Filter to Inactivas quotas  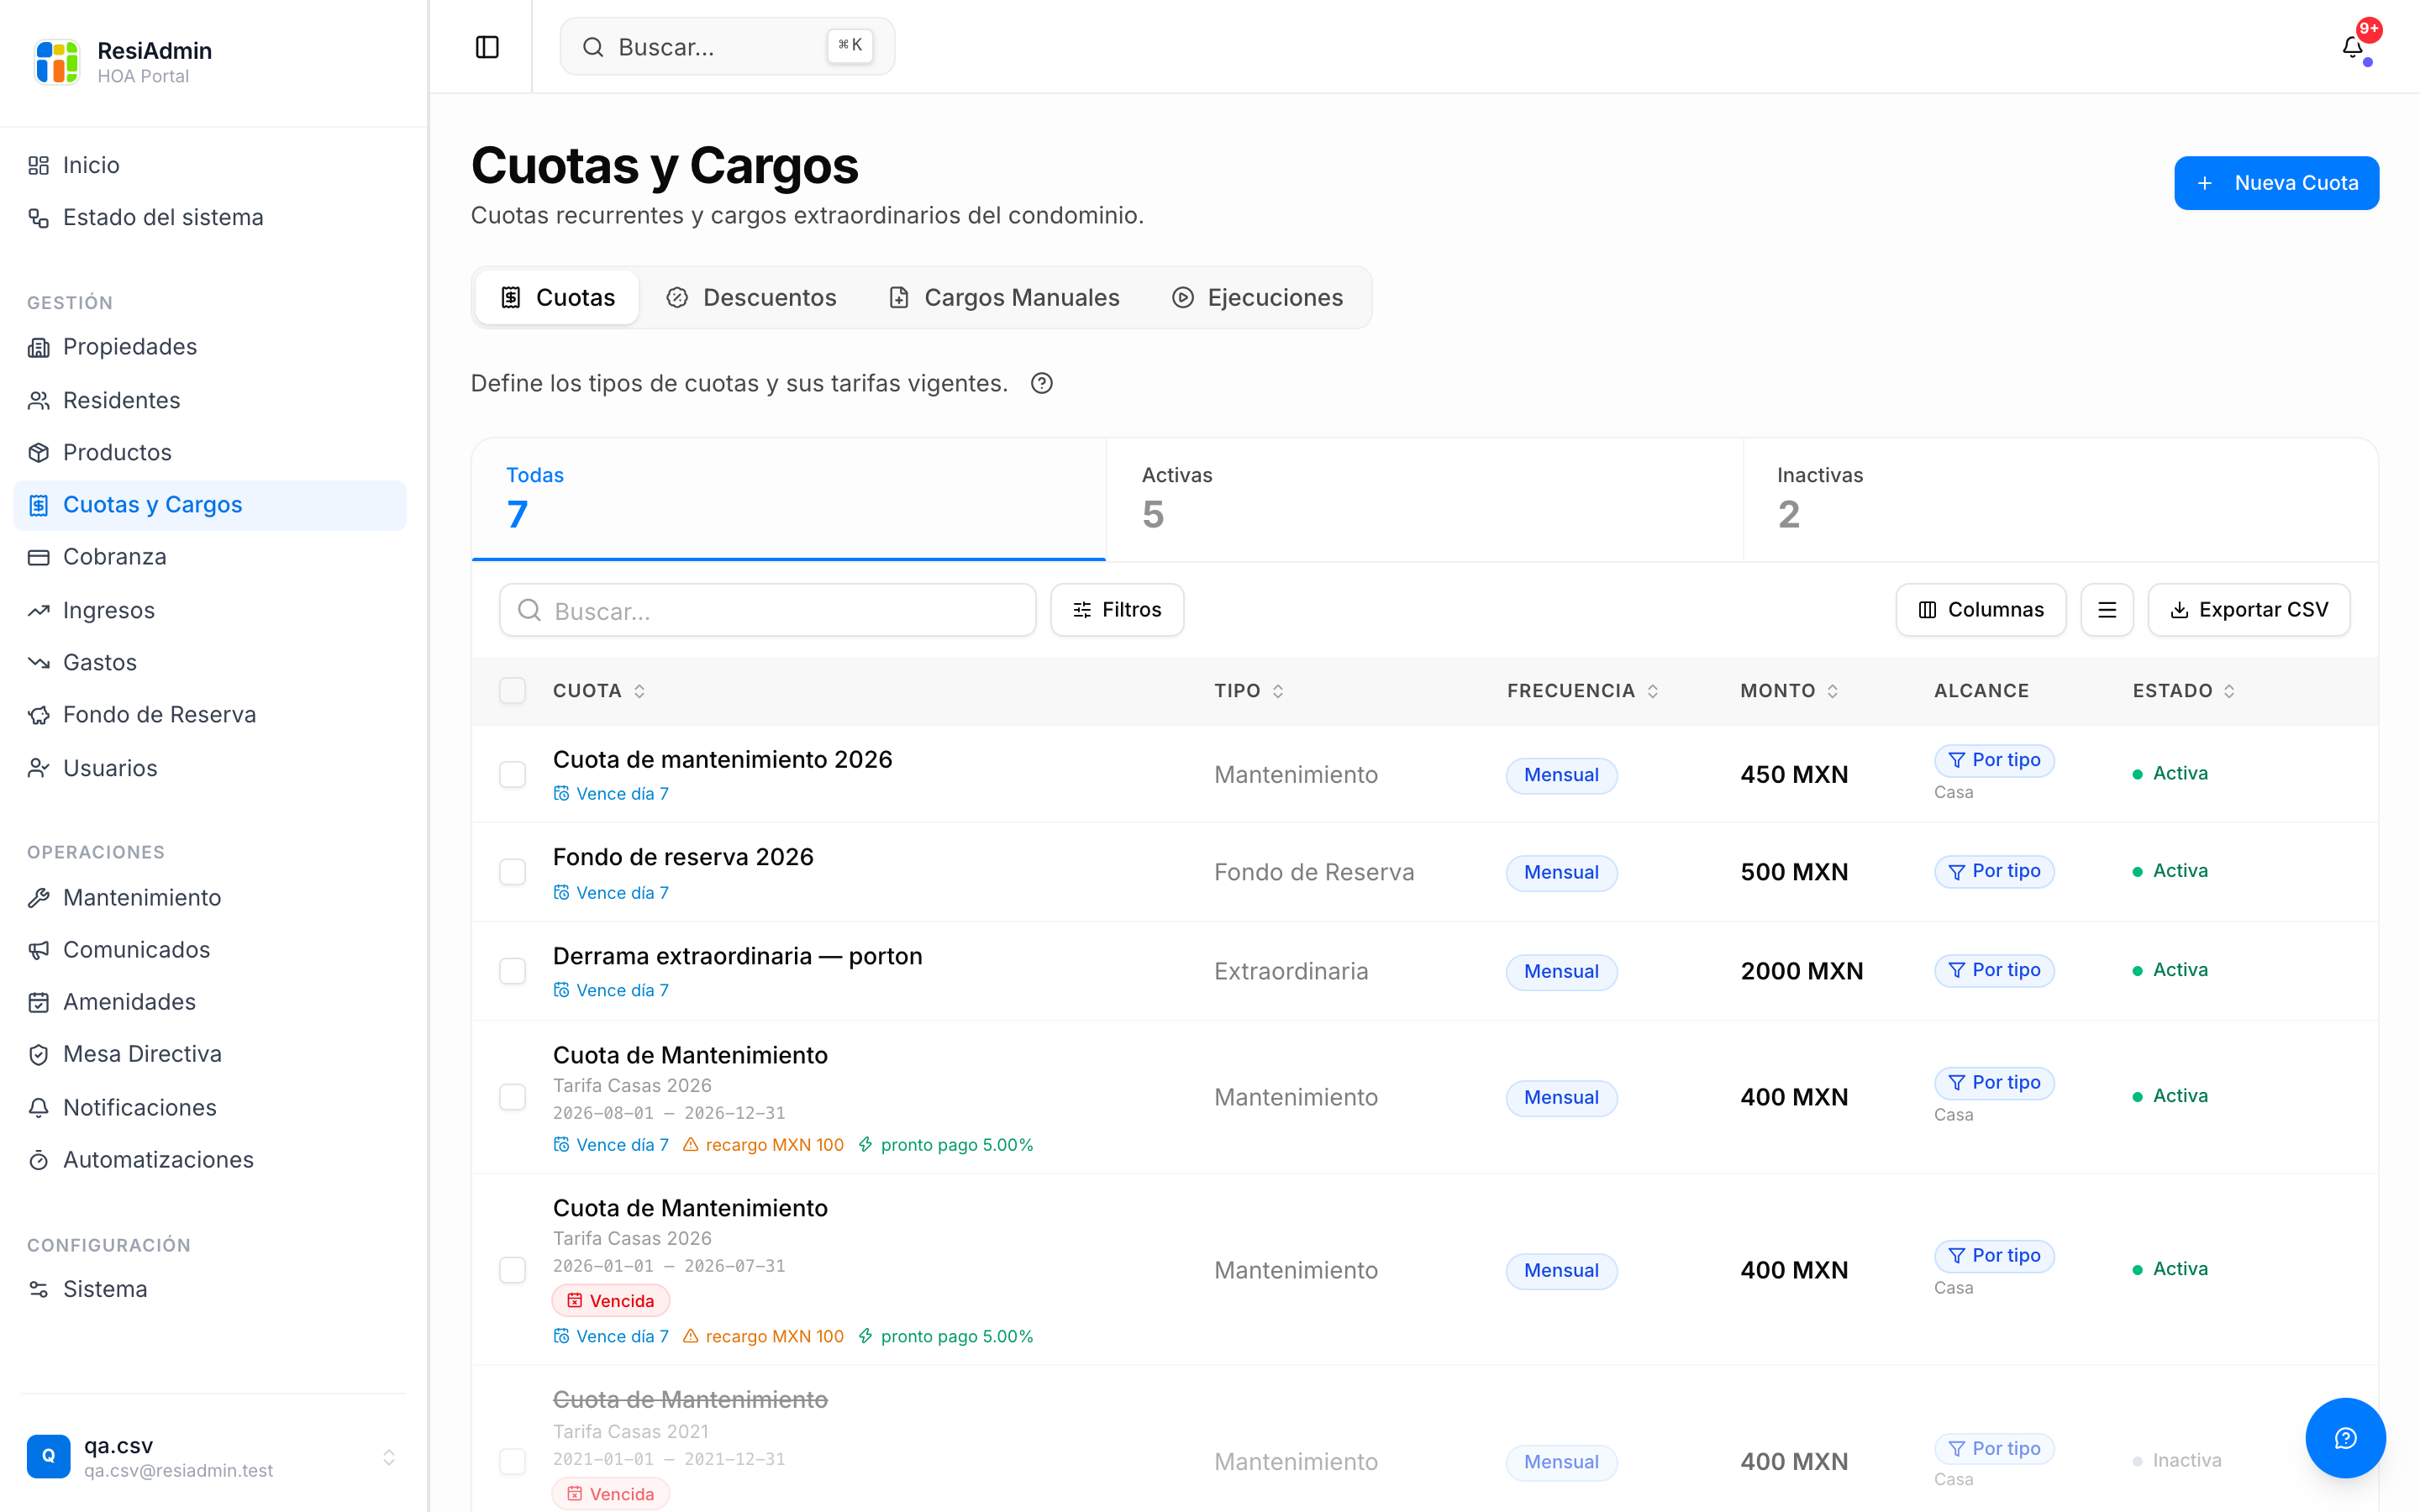tap(2060, 499)
